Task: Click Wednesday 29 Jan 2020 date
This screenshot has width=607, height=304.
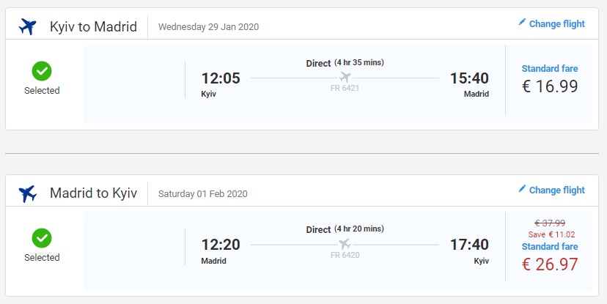Action: tap(208, 27)
